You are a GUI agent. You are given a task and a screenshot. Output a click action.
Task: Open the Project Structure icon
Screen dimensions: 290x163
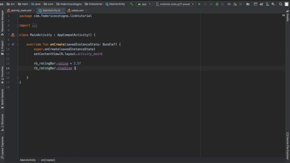click(x=248, y=4)
